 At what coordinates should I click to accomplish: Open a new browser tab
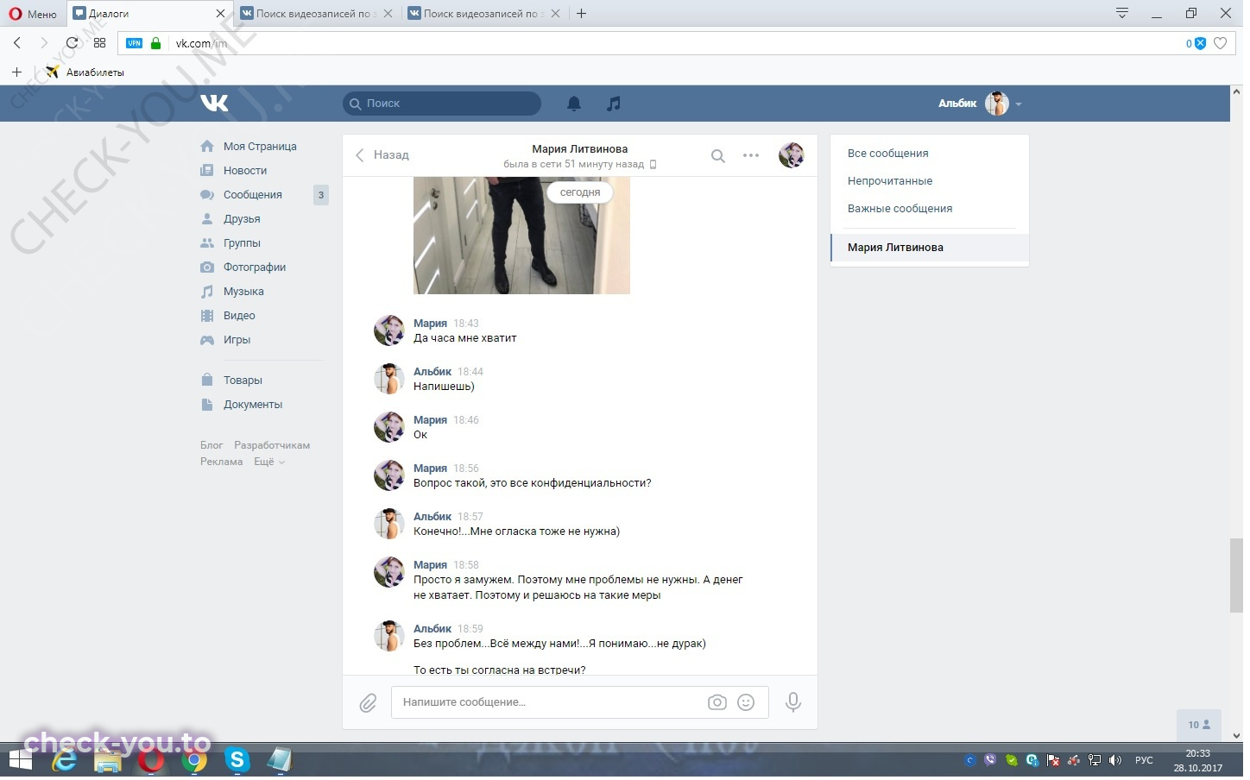point(582,14)
